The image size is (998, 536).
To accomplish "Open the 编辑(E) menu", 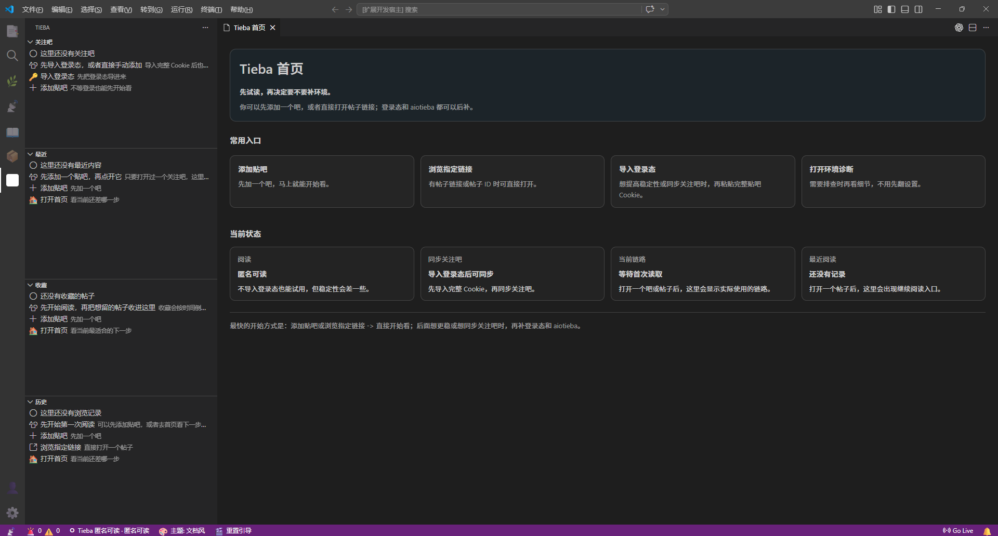I will tap(62, 9).
